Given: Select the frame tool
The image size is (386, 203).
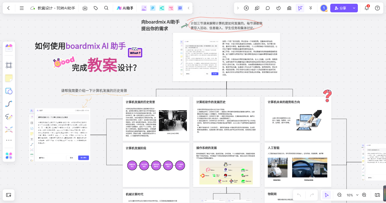Looking at the screenshot, I should (x=9, y=65).
